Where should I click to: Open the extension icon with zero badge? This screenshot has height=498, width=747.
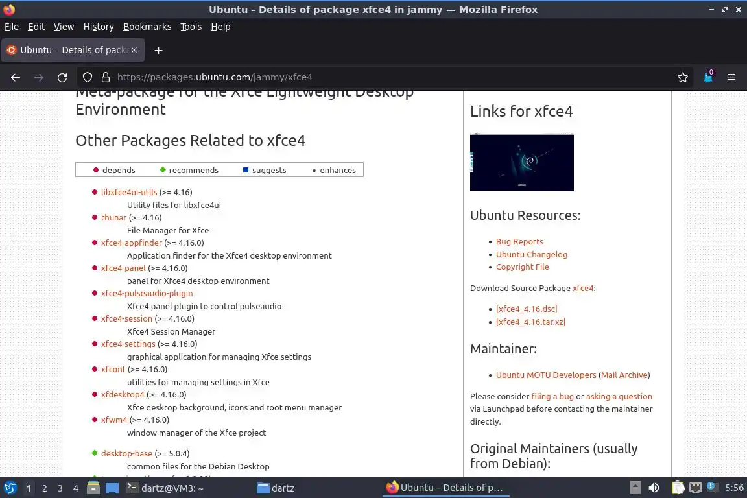click(x=708, y=77)
